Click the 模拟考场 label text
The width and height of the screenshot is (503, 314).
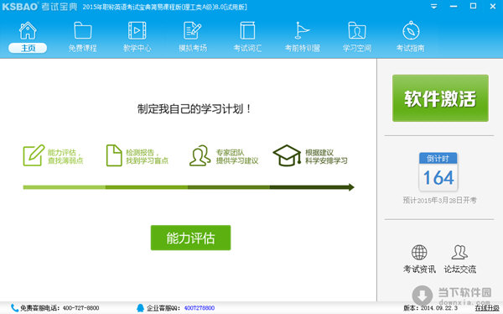[x=193, y=48]
